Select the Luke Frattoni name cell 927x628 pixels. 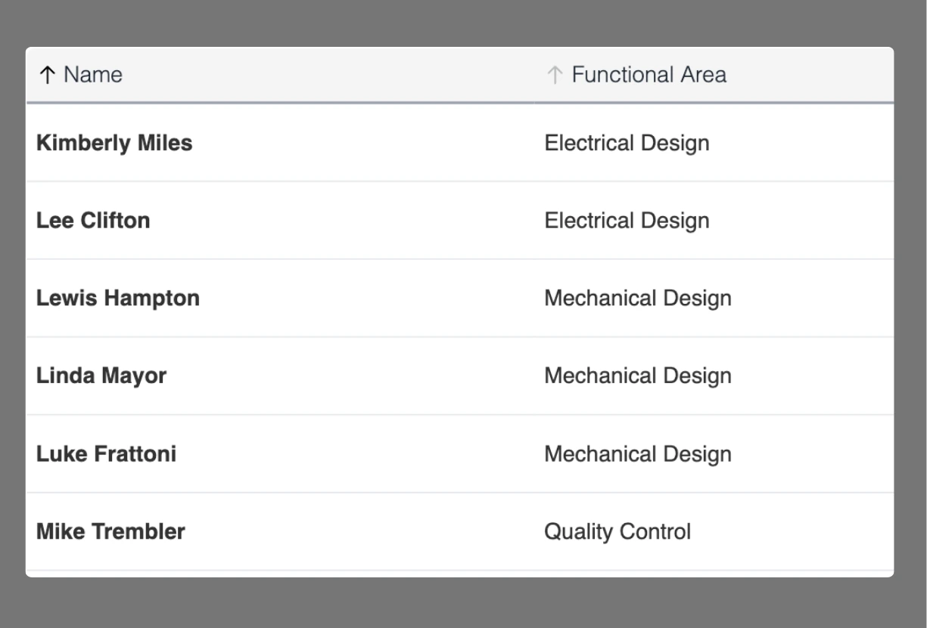[x=106, y=454]
